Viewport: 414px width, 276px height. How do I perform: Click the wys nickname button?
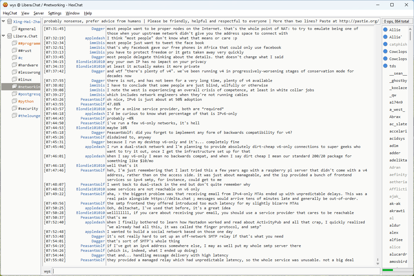[47, 271]
